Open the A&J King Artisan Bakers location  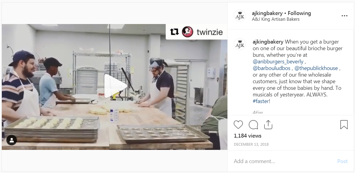point(276,20)
